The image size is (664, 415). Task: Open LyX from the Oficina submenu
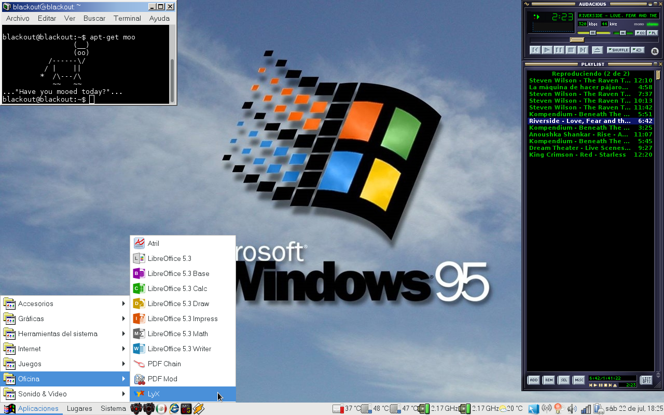183,394
